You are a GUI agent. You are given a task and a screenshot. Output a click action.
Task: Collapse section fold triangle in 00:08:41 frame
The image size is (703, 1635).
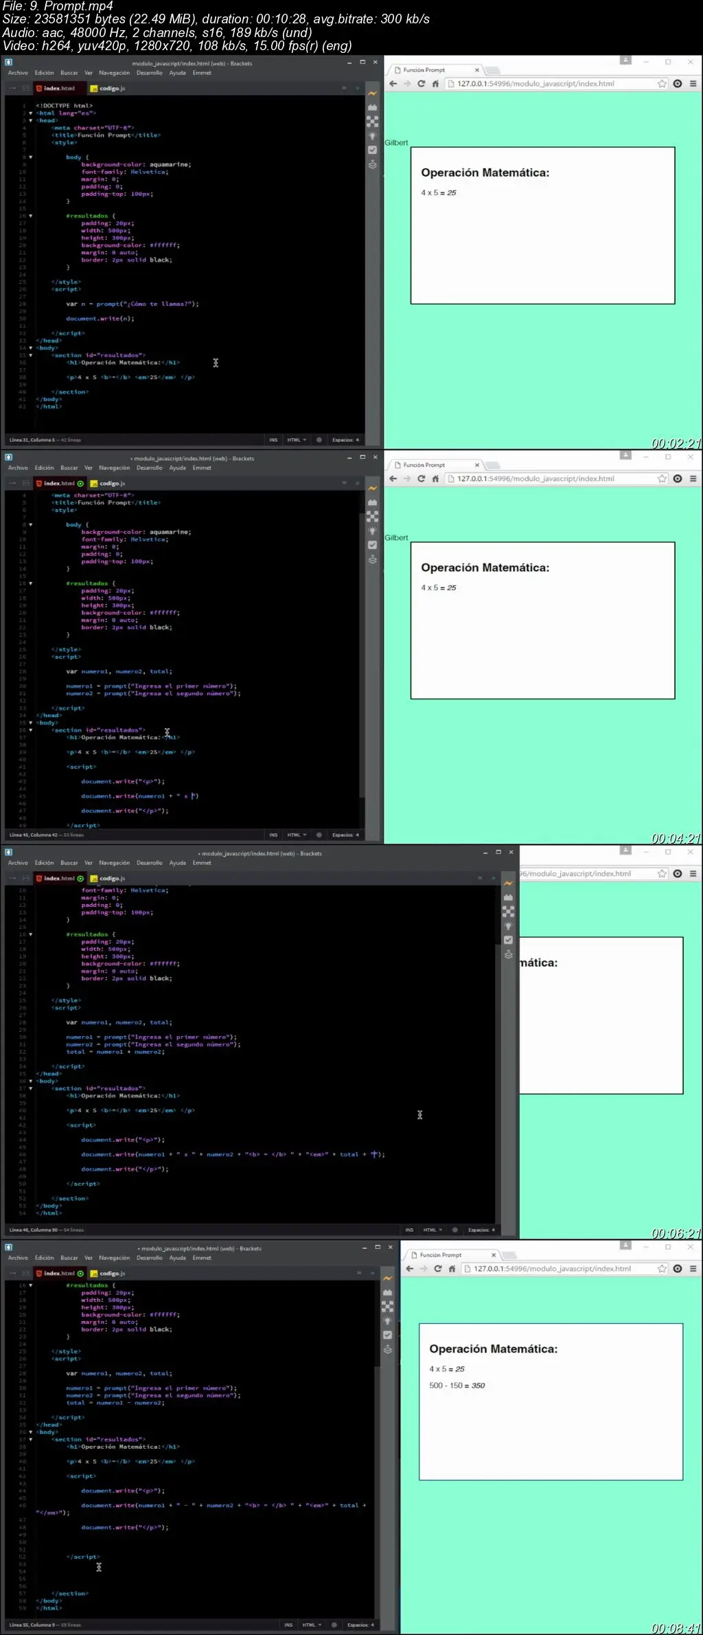click(x=30, y=1439)
